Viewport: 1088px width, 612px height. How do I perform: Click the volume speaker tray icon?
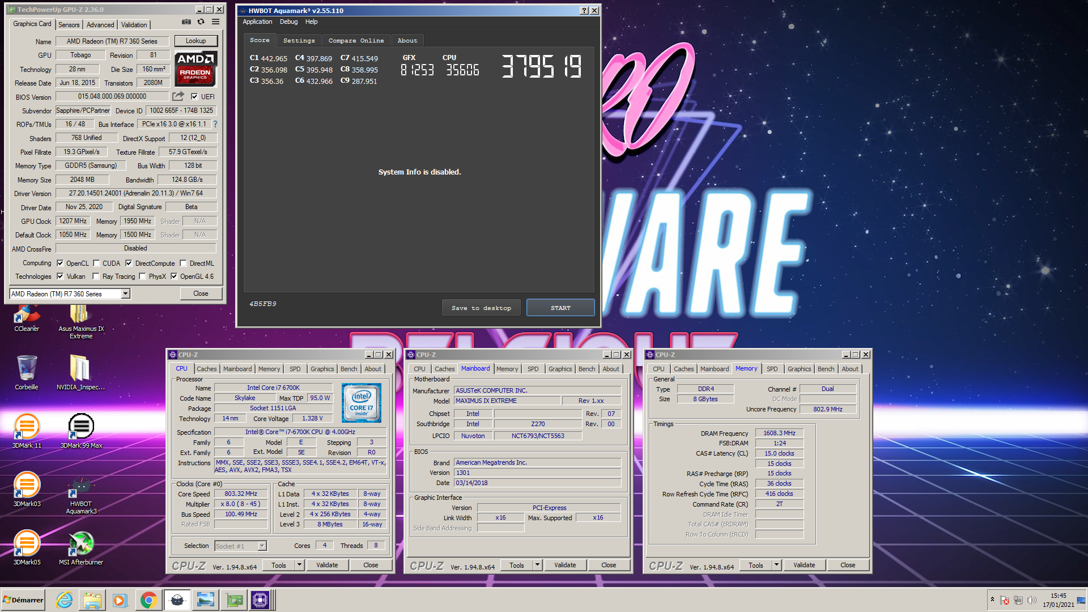1031,600
